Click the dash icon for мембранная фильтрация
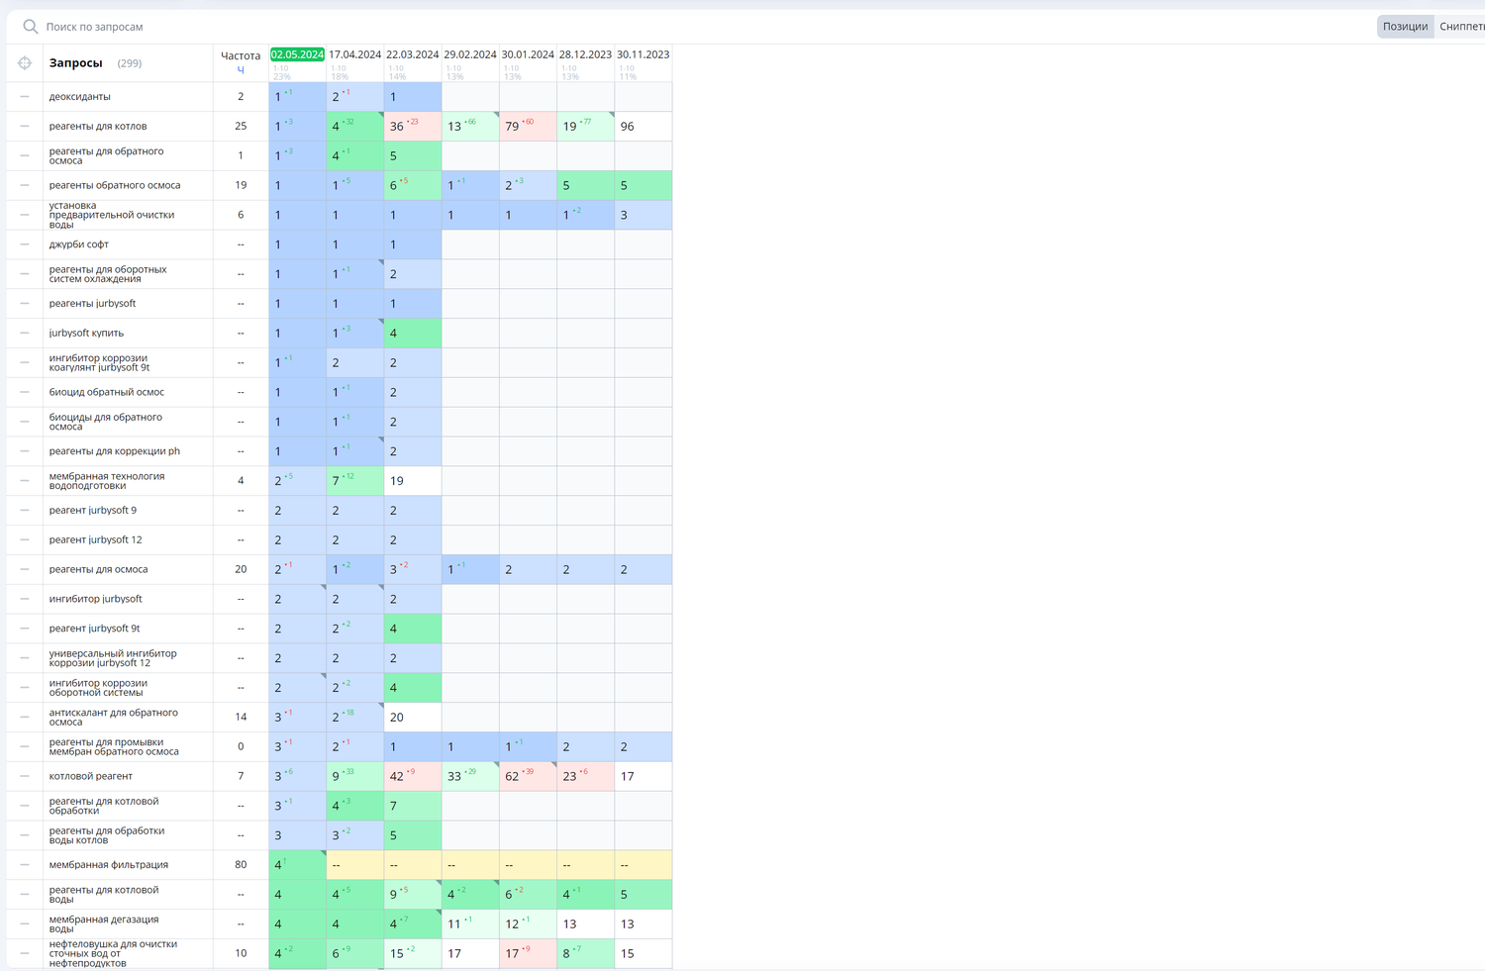The width and height of the screenshot is (1485, 971). point(25,865)
